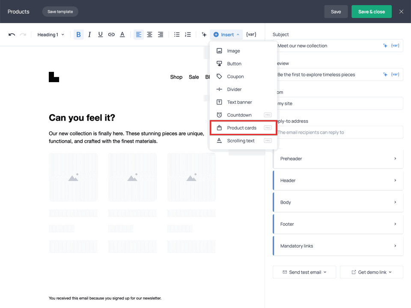Click the Save template button
The height and width of the screenshot is (308, 411).
(60, 12)
